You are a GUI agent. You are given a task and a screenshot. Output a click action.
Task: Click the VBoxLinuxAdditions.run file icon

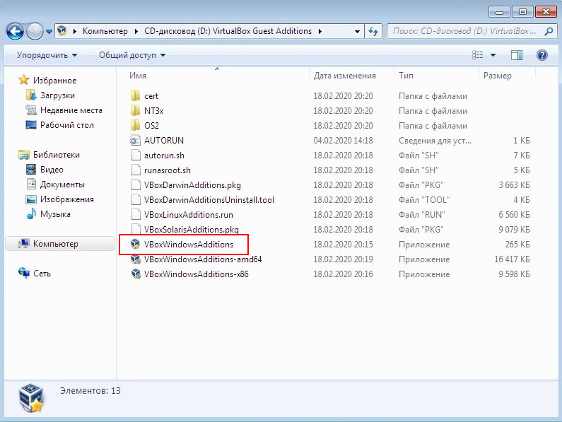tap(136, 214)
